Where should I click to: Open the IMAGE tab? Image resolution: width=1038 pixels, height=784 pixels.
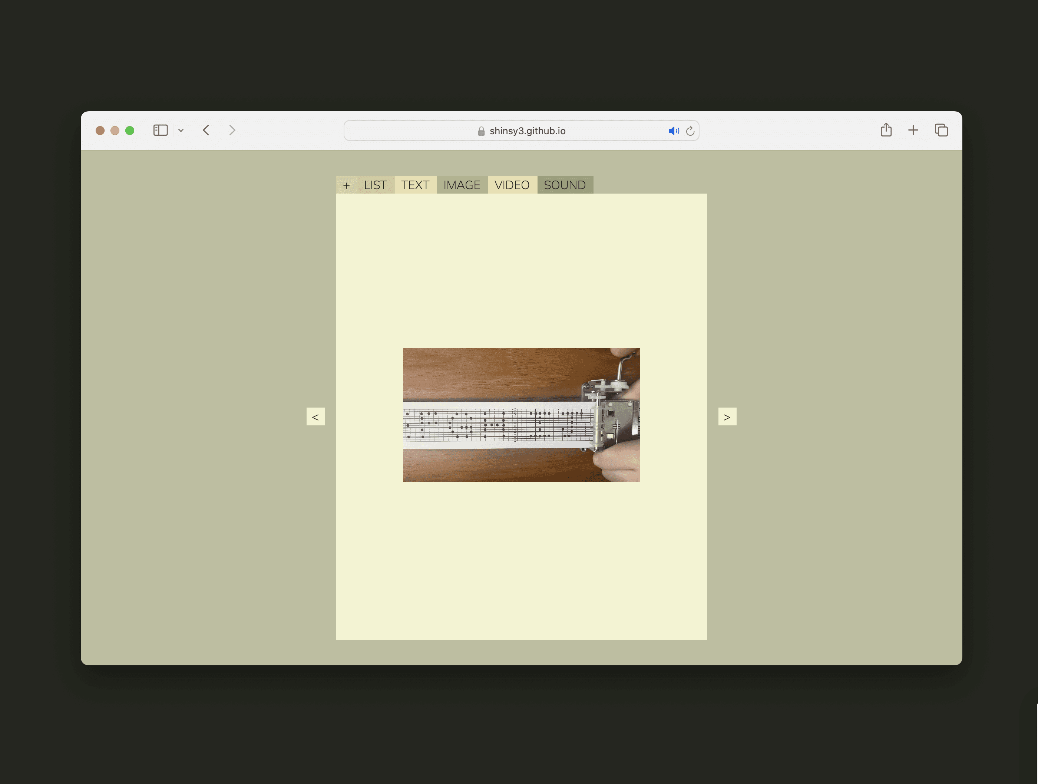click(x=462, y=185)
